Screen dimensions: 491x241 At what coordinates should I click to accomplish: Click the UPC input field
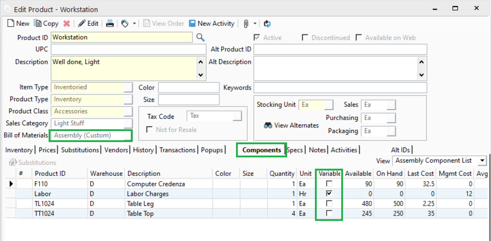coord(128,49)
